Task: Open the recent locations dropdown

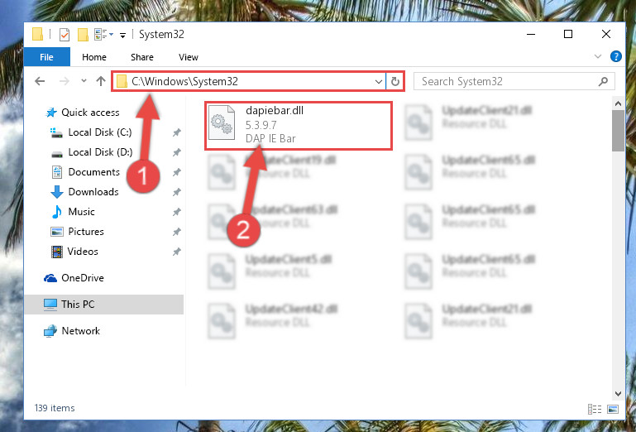Action: click(84, 81)
